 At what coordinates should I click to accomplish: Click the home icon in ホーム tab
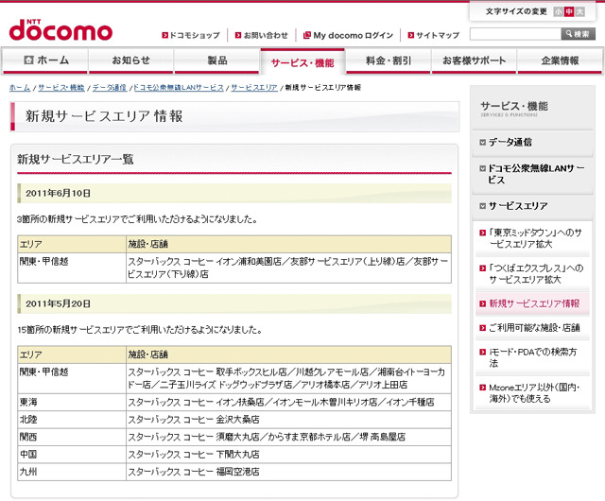coord(28,60)
